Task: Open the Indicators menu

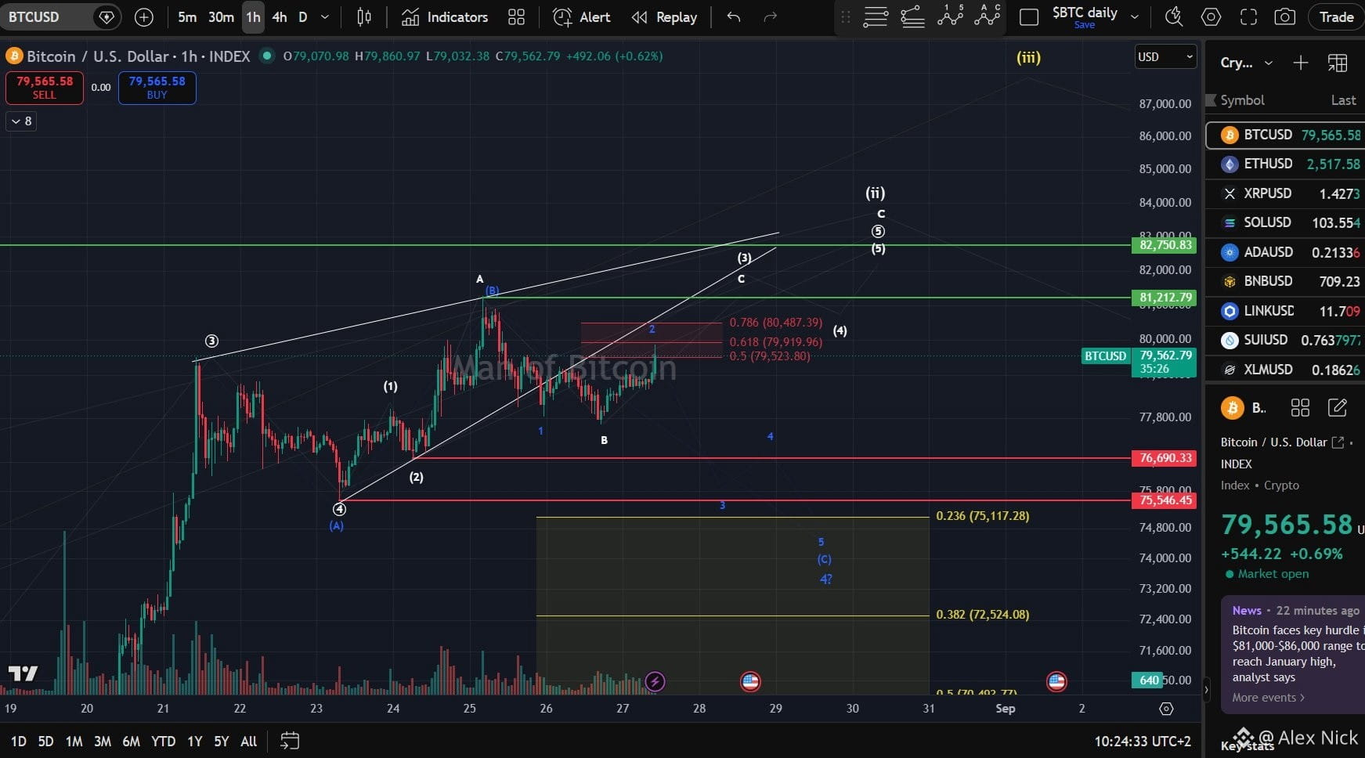Action: click(x=445, y=17)
